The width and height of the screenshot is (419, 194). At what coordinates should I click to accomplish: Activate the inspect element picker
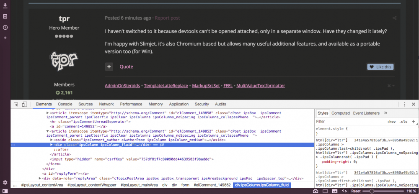16,104
